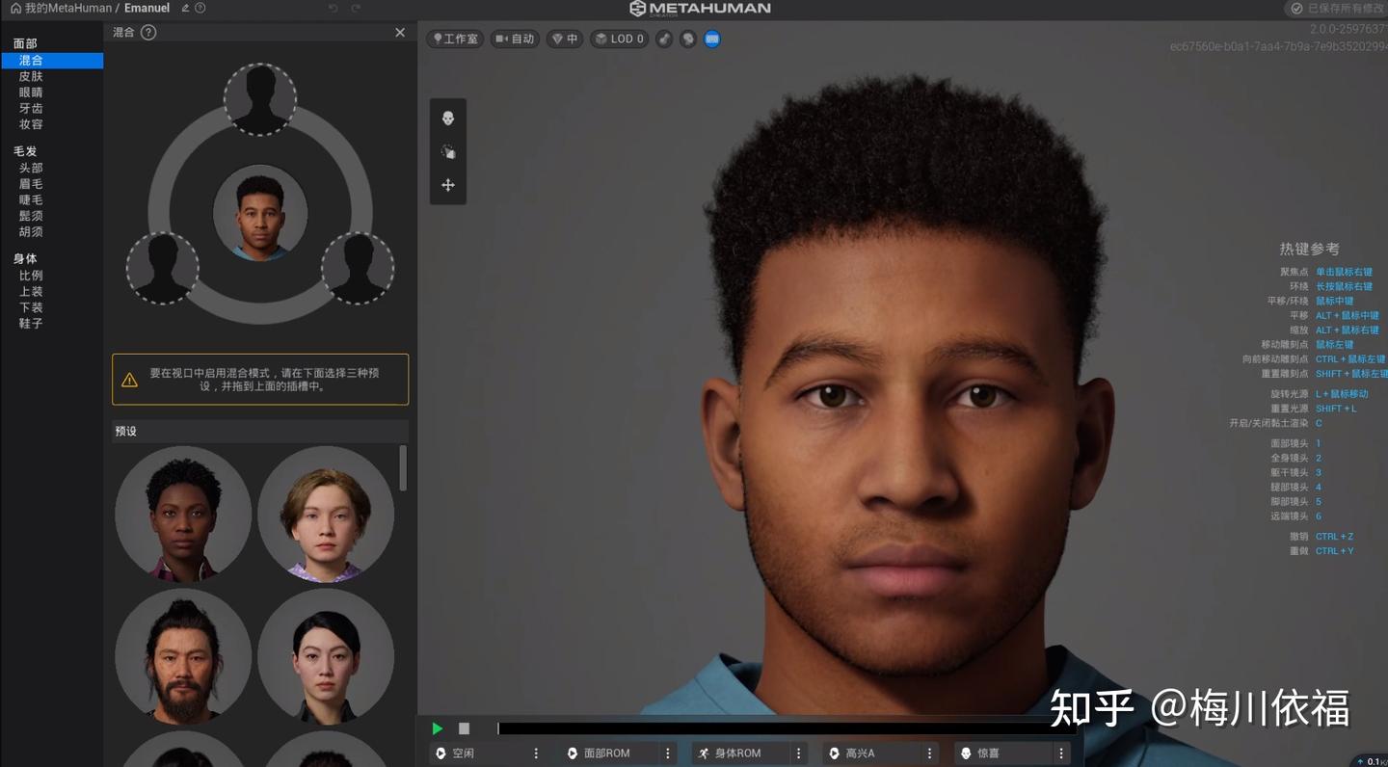1388x767 pixels.
Task: Open the LOD 0 level dropdown
Action: pyautogui.click(x=619, y=40)
